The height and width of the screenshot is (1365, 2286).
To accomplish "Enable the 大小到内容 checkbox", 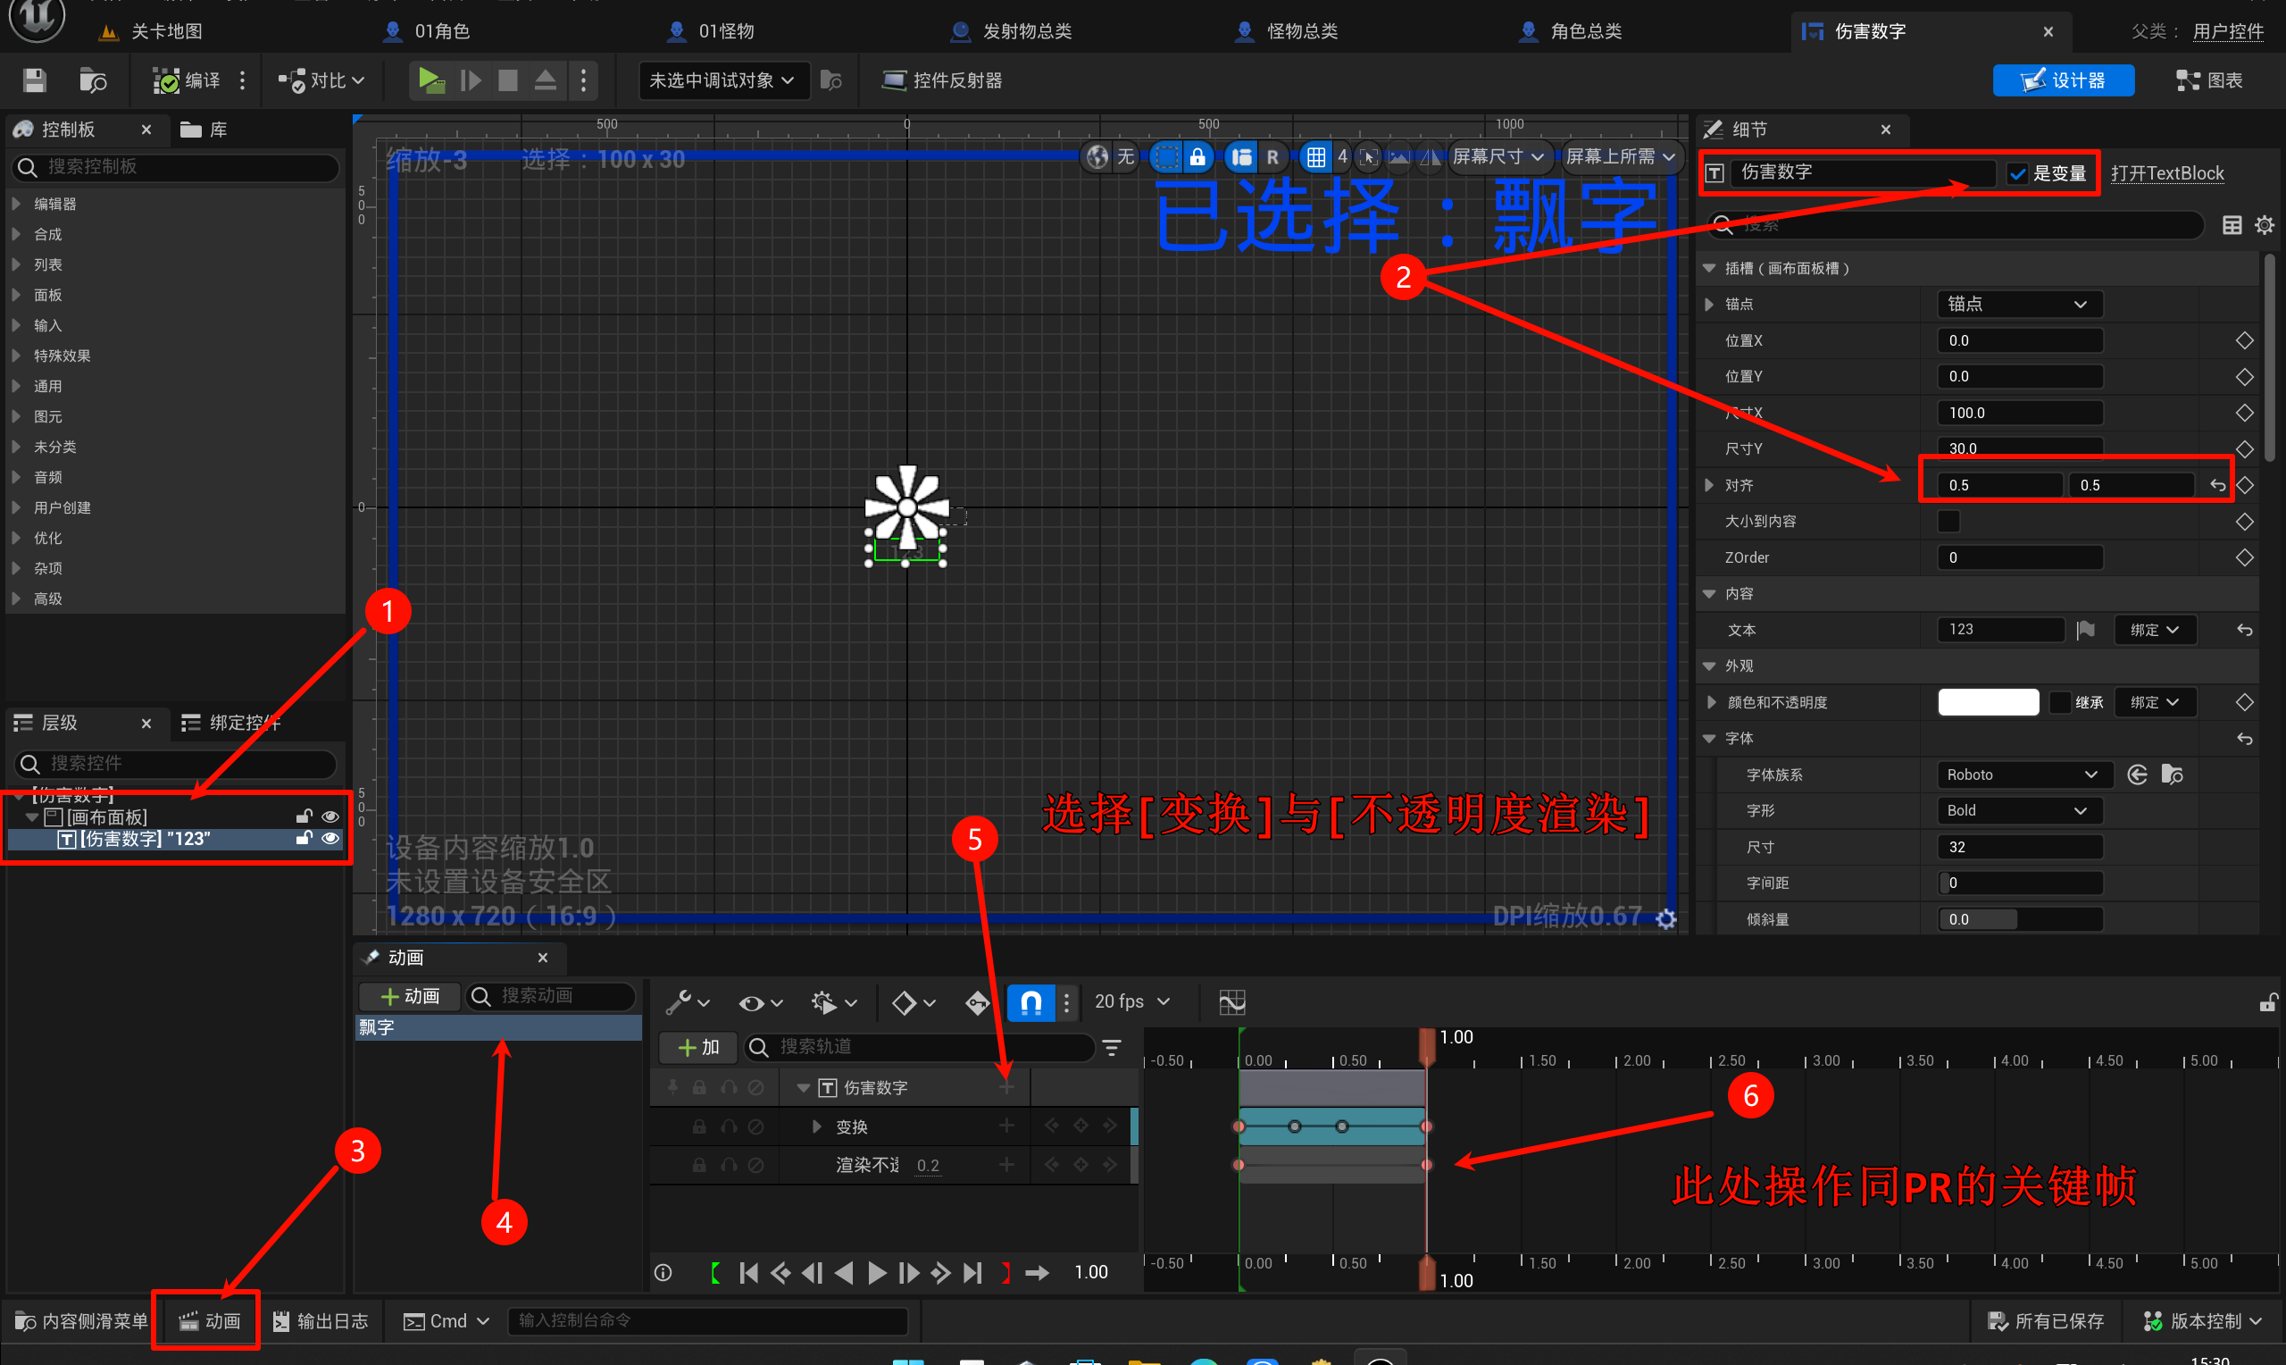I will [x=1948, y=522].
